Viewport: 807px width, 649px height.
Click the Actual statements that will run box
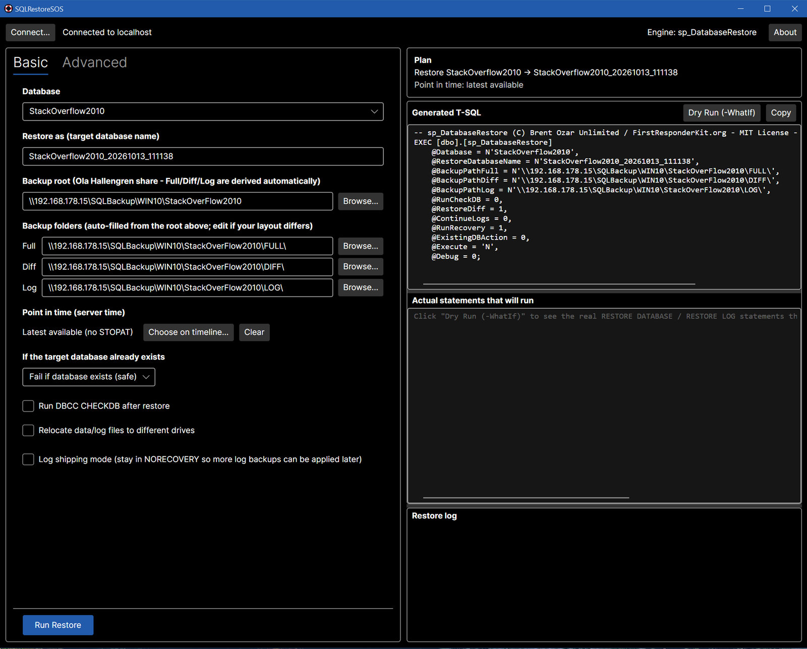pyautogui.click(x=604, y=406)
